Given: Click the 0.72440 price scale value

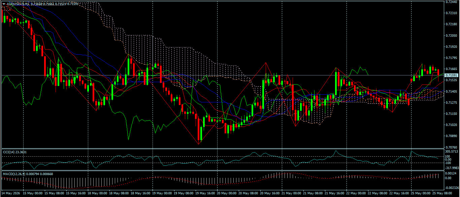Looking at the screenshot, I should (451, 2).
